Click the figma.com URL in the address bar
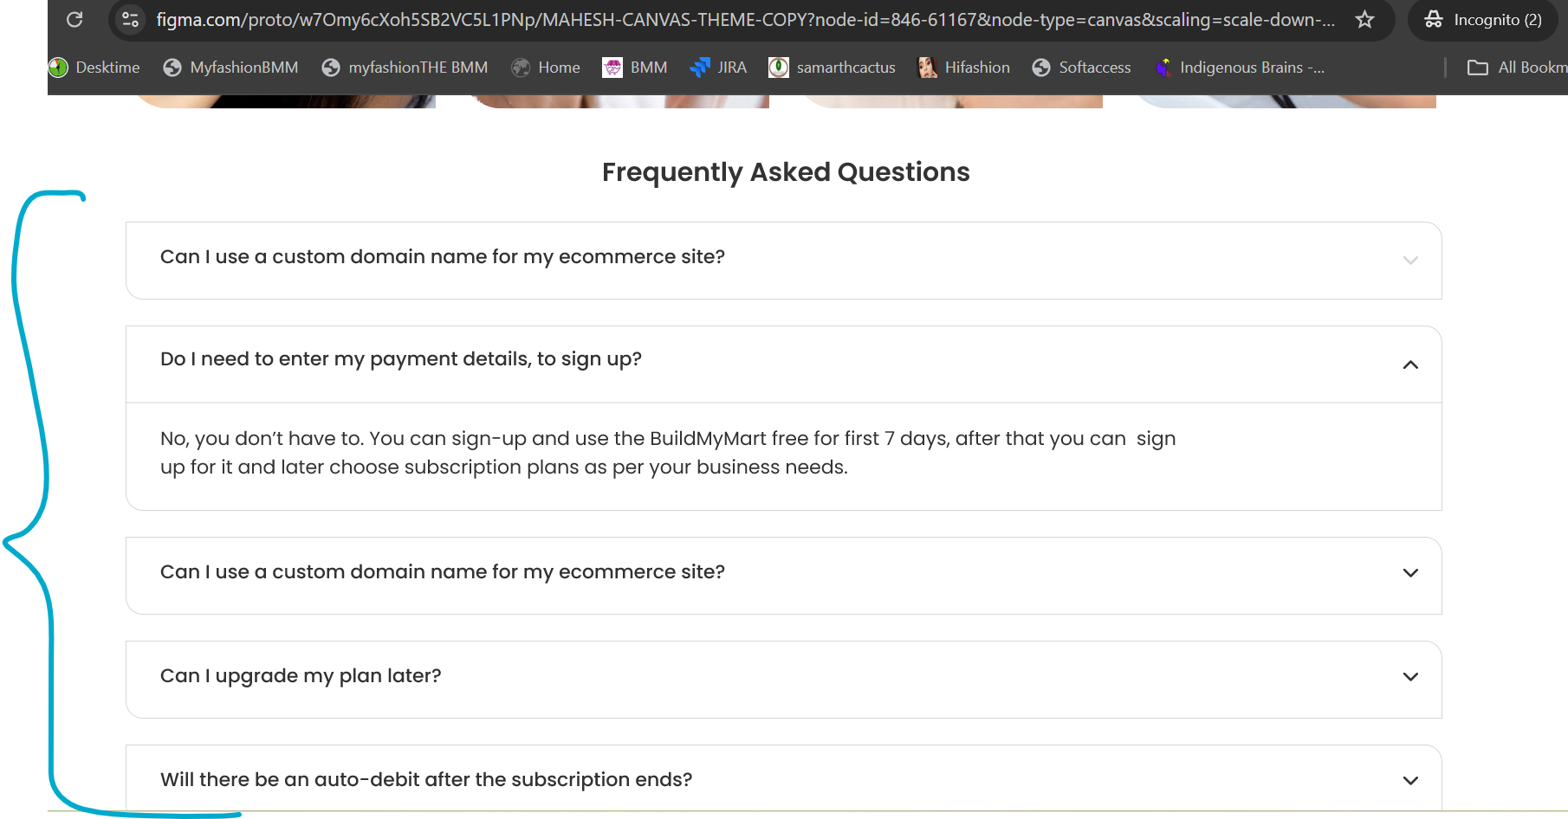The height and width of the screenshot is (819, 1568). point(745,19)
